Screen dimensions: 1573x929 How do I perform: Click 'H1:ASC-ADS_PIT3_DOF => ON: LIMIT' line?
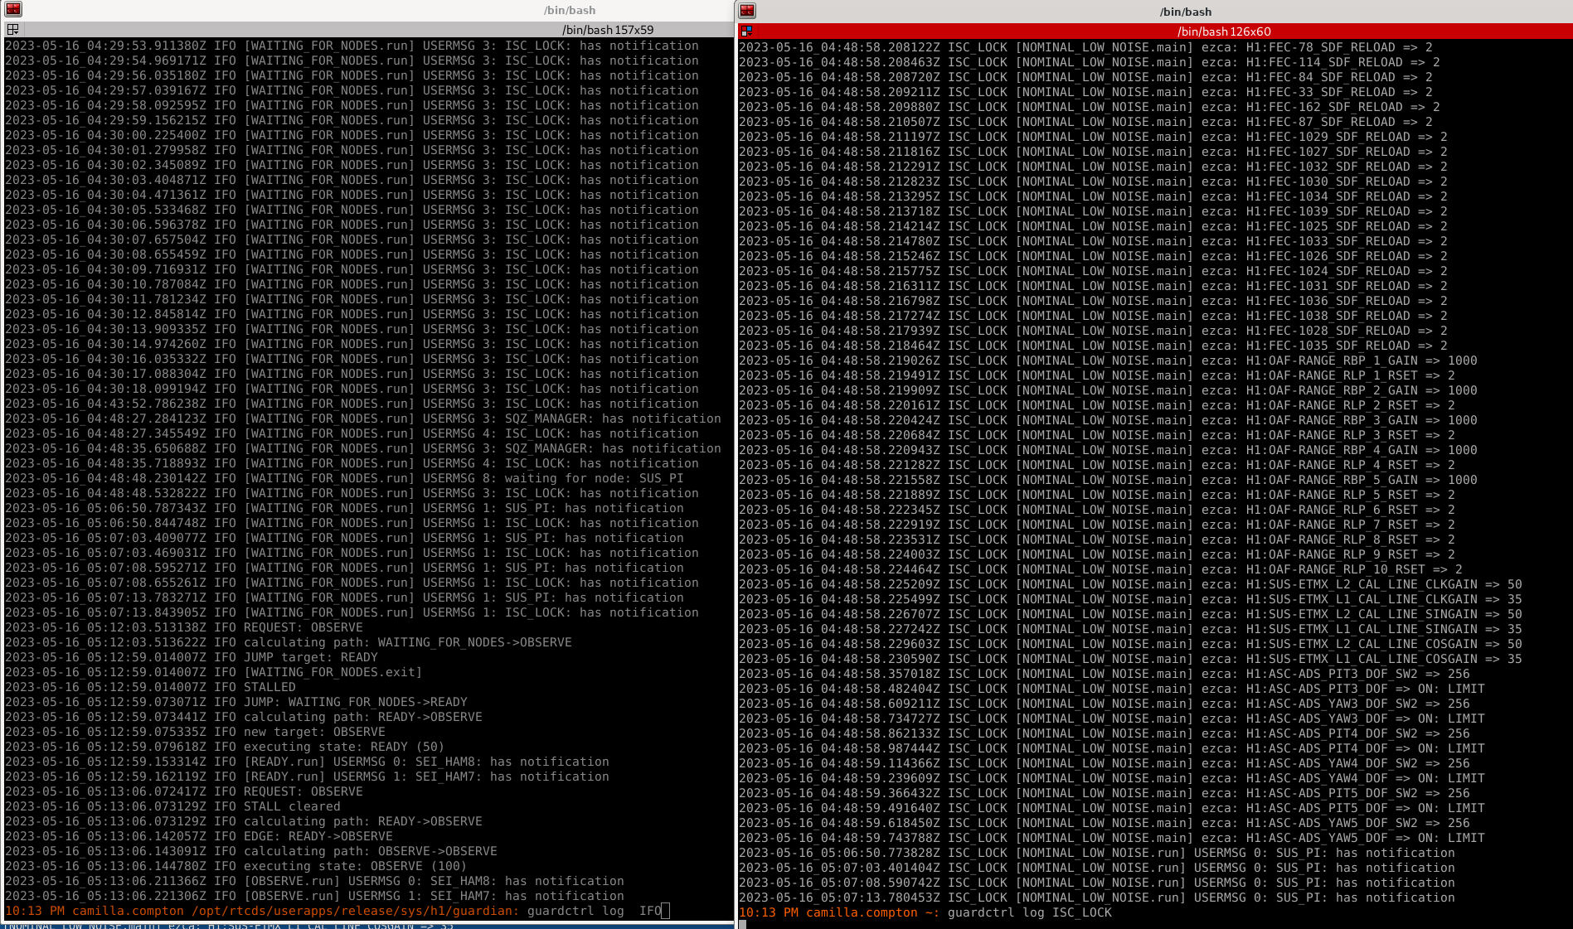tap(1112, 689)
